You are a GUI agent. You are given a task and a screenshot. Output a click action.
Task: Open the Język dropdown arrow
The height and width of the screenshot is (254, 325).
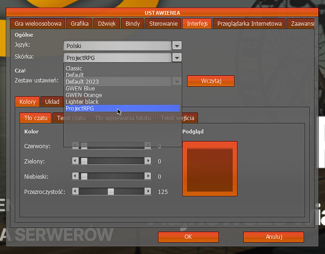[x=177, y=46]
